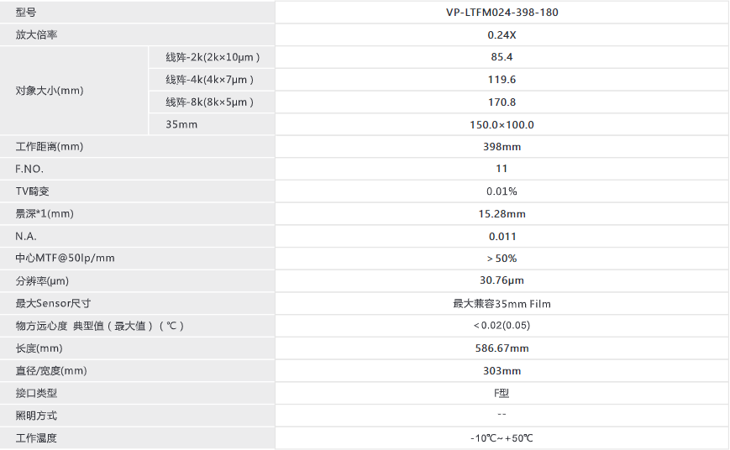Click the model number VP-LTFM024-398-180
This screenshot has height=450, width=730.
502,13
